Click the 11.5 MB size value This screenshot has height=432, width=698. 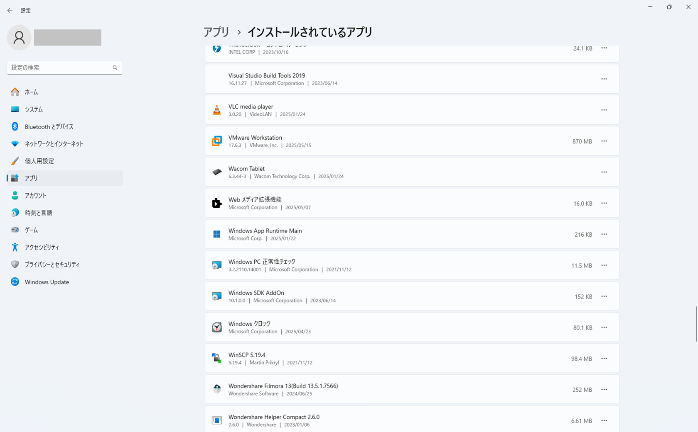tap(582, 266)
